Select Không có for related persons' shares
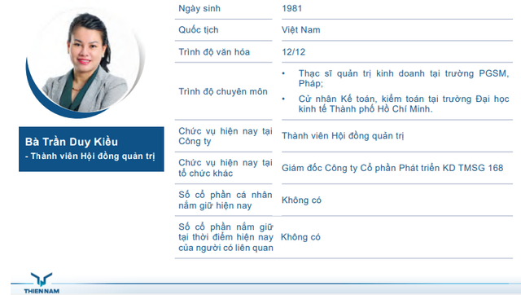521x295 pixels. (x=300, y=237)
